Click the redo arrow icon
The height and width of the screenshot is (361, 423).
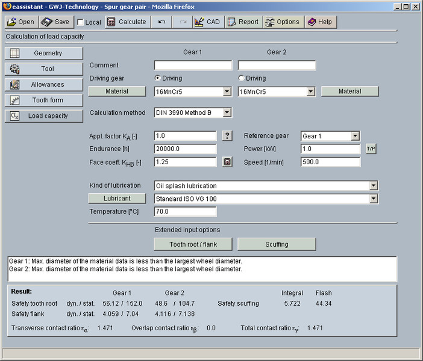(183, 22)
